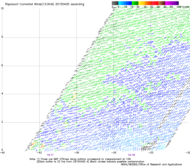
Task: Click the magenta 40-45 knots legend segment
Action: pos(168,3)
